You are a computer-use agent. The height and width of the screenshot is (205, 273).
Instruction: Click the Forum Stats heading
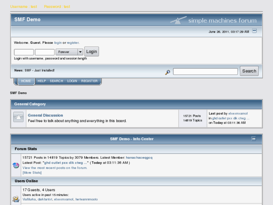[26, 149]
